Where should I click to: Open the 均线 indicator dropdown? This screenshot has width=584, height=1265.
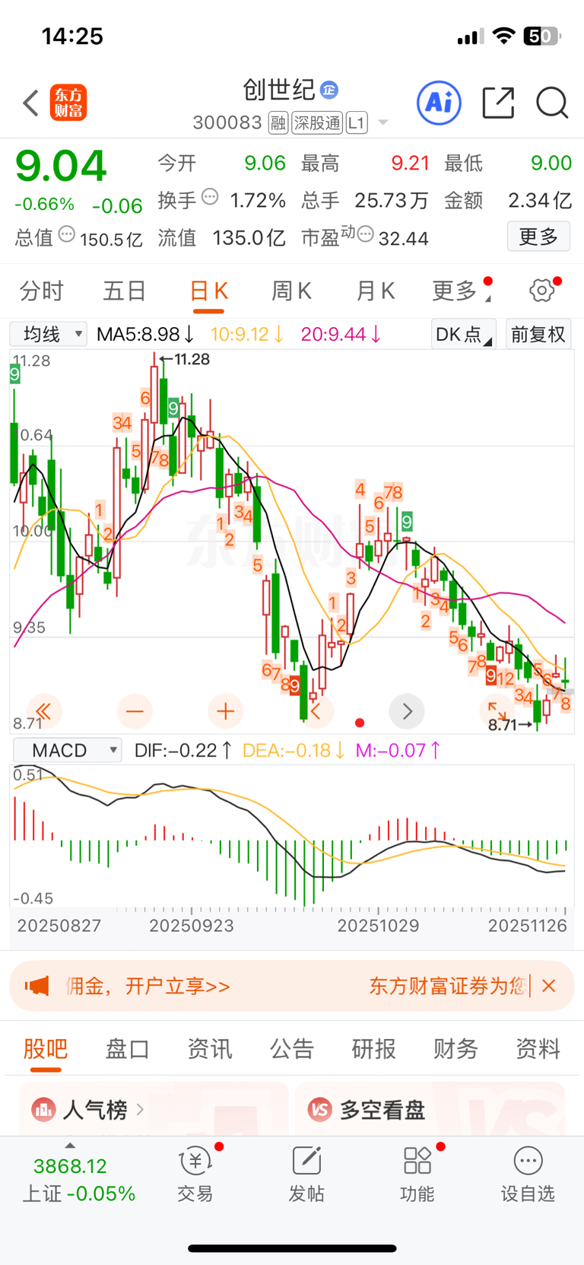tap(48, 334)
